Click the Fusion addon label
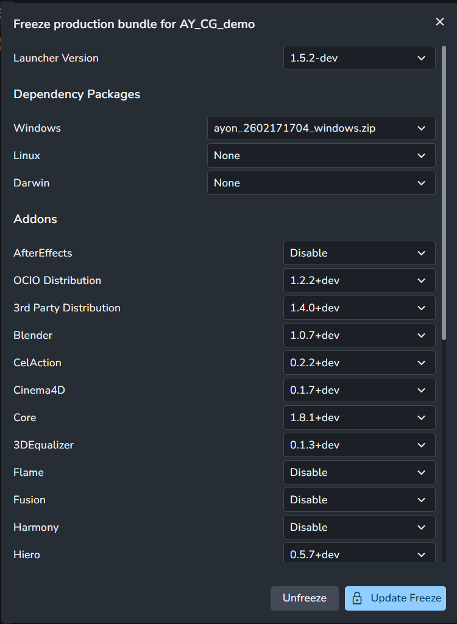The width and height of the screenshot is (457, 624). tap(29, 500)
